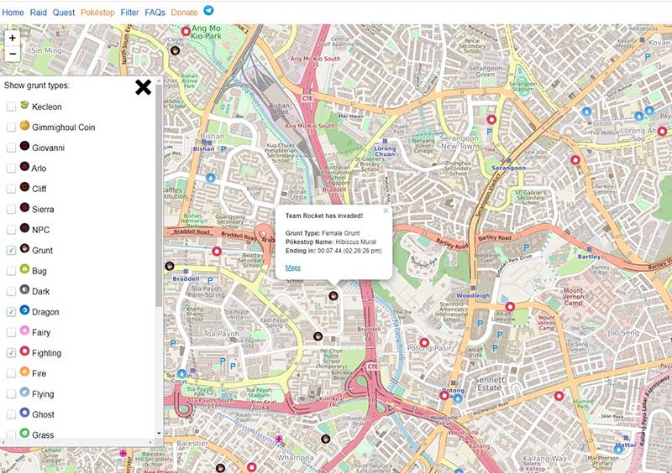This screenshot has height=473, width=672.
Task: Click the Dragon type icon
Action: tap(24, 309)
